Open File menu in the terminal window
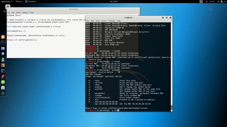The image size is (227, 127). [88, 21]
